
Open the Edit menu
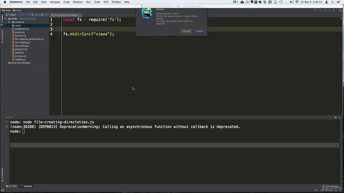(x=35, y=2)
